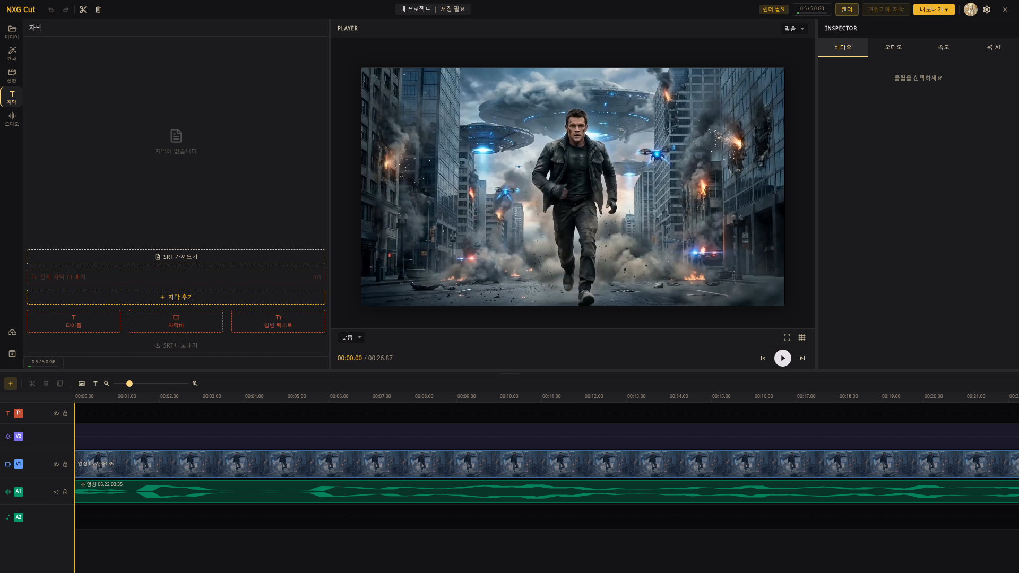The image size is (1019, 573).
Task: Open the user profile avatar
Action: [971, 10]
